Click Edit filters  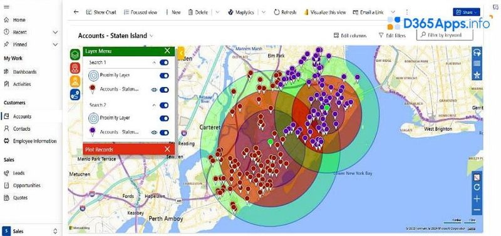click(392, 36)
